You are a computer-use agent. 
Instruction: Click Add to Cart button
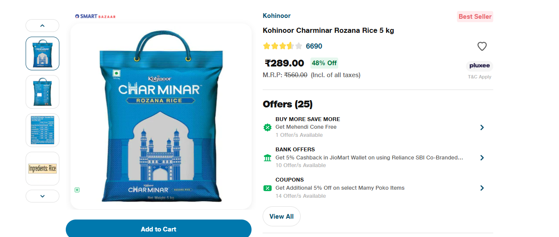coord(158,229)
